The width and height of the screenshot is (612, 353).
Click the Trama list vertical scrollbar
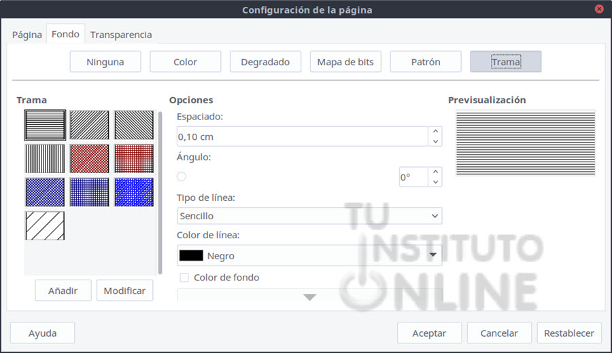(160, 193)
